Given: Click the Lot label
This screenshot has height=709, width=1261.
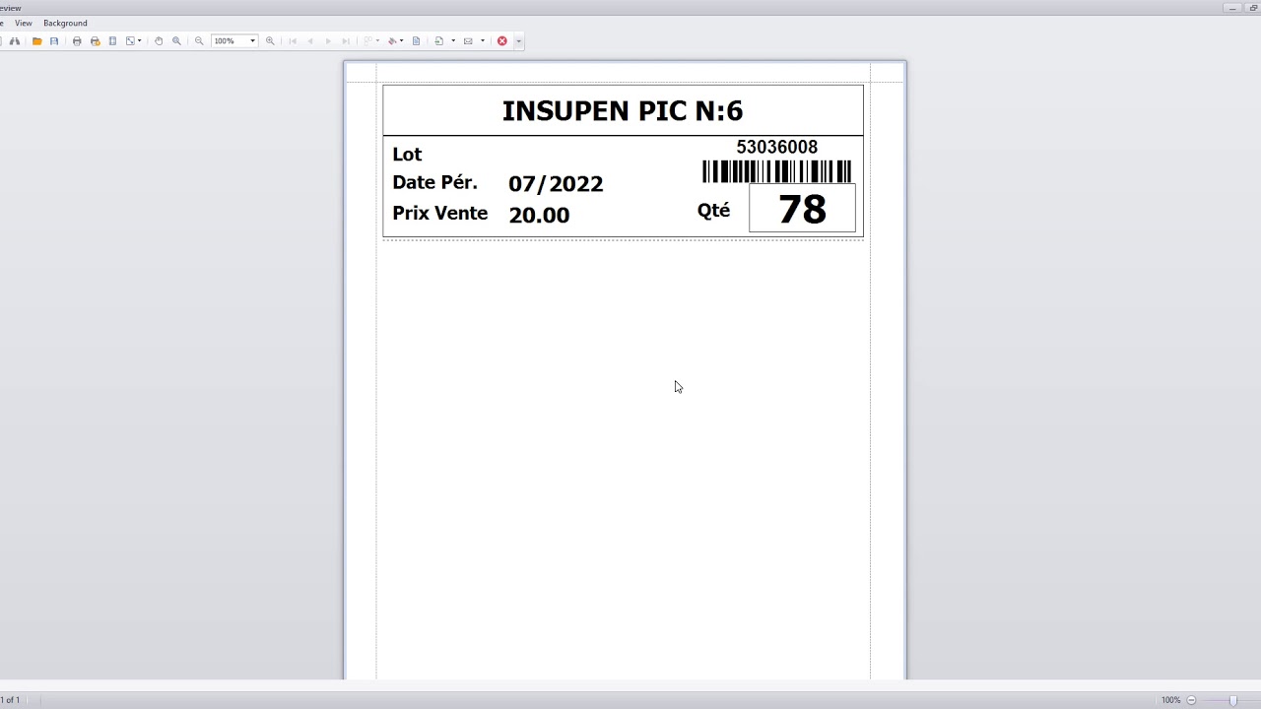Looking at the screenshot, I should [x=407, y=154].
